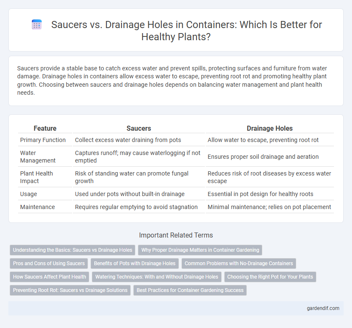Click the calendar icon beside the title
This screenshot has width=352, height=328.
(x=36, y=24)
